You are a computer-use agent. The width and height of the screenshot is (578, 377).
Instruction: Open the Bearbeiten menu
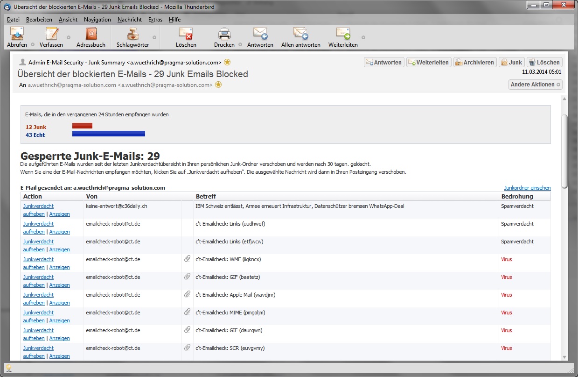pos(39,20)
